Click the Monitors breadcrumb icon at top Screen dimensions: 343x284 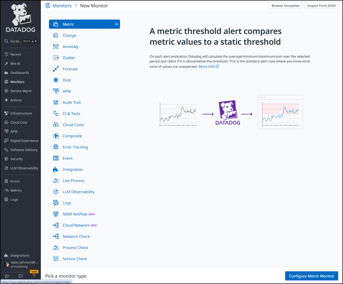point(48,6)
